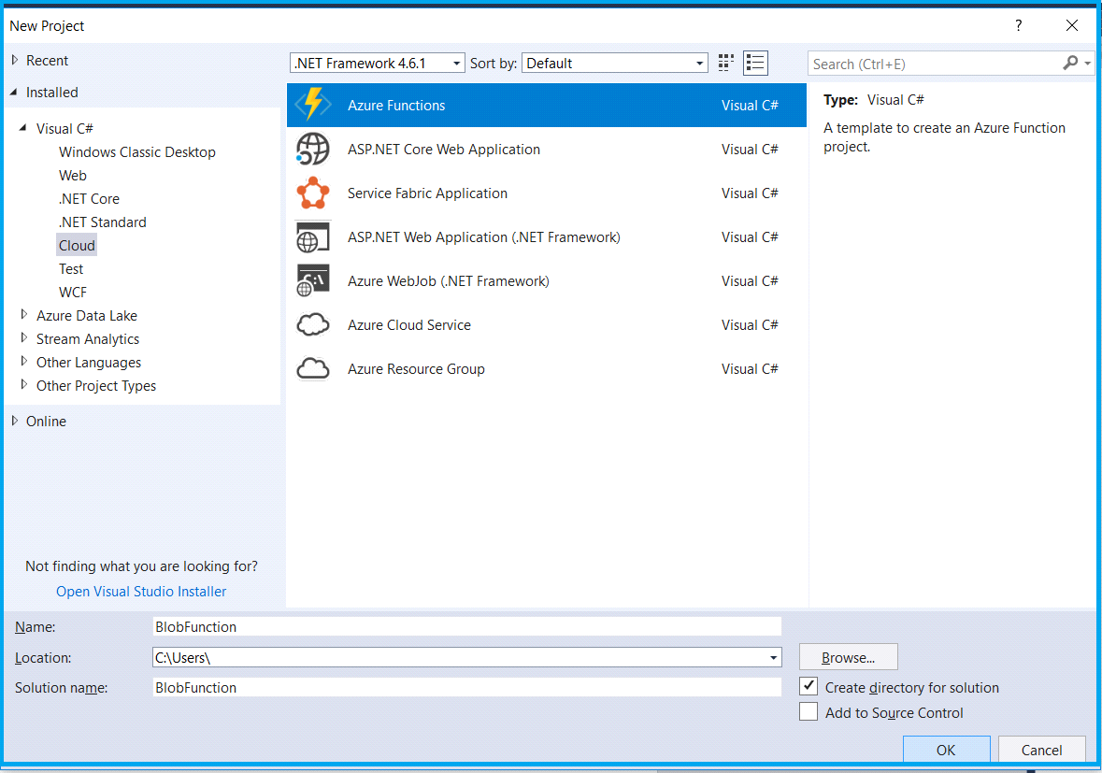Select the Web category
Screen dimensions: 1102x773
(x=73, y=175)
